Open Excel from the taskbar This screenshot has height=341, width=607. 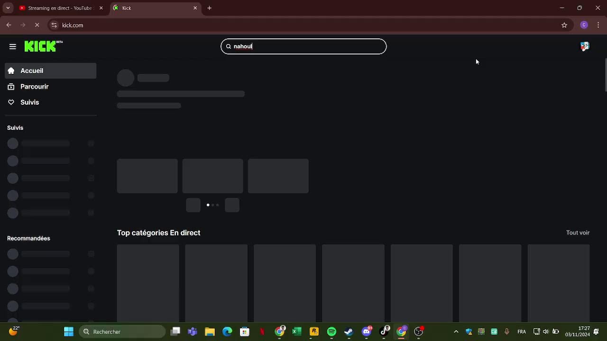[x=297, y=332]
